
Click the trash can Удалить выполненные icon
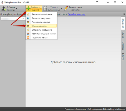coord(45,8)
